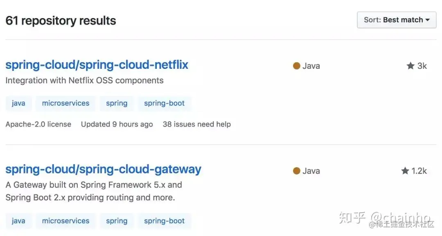Open the 38 issues need help link
The height and width of the screenshot is (236, 442).
click(196, 124)
